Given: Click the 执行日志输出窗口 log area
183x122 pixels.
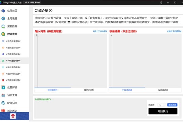Looking at the screenshot, I should [90, 108].
